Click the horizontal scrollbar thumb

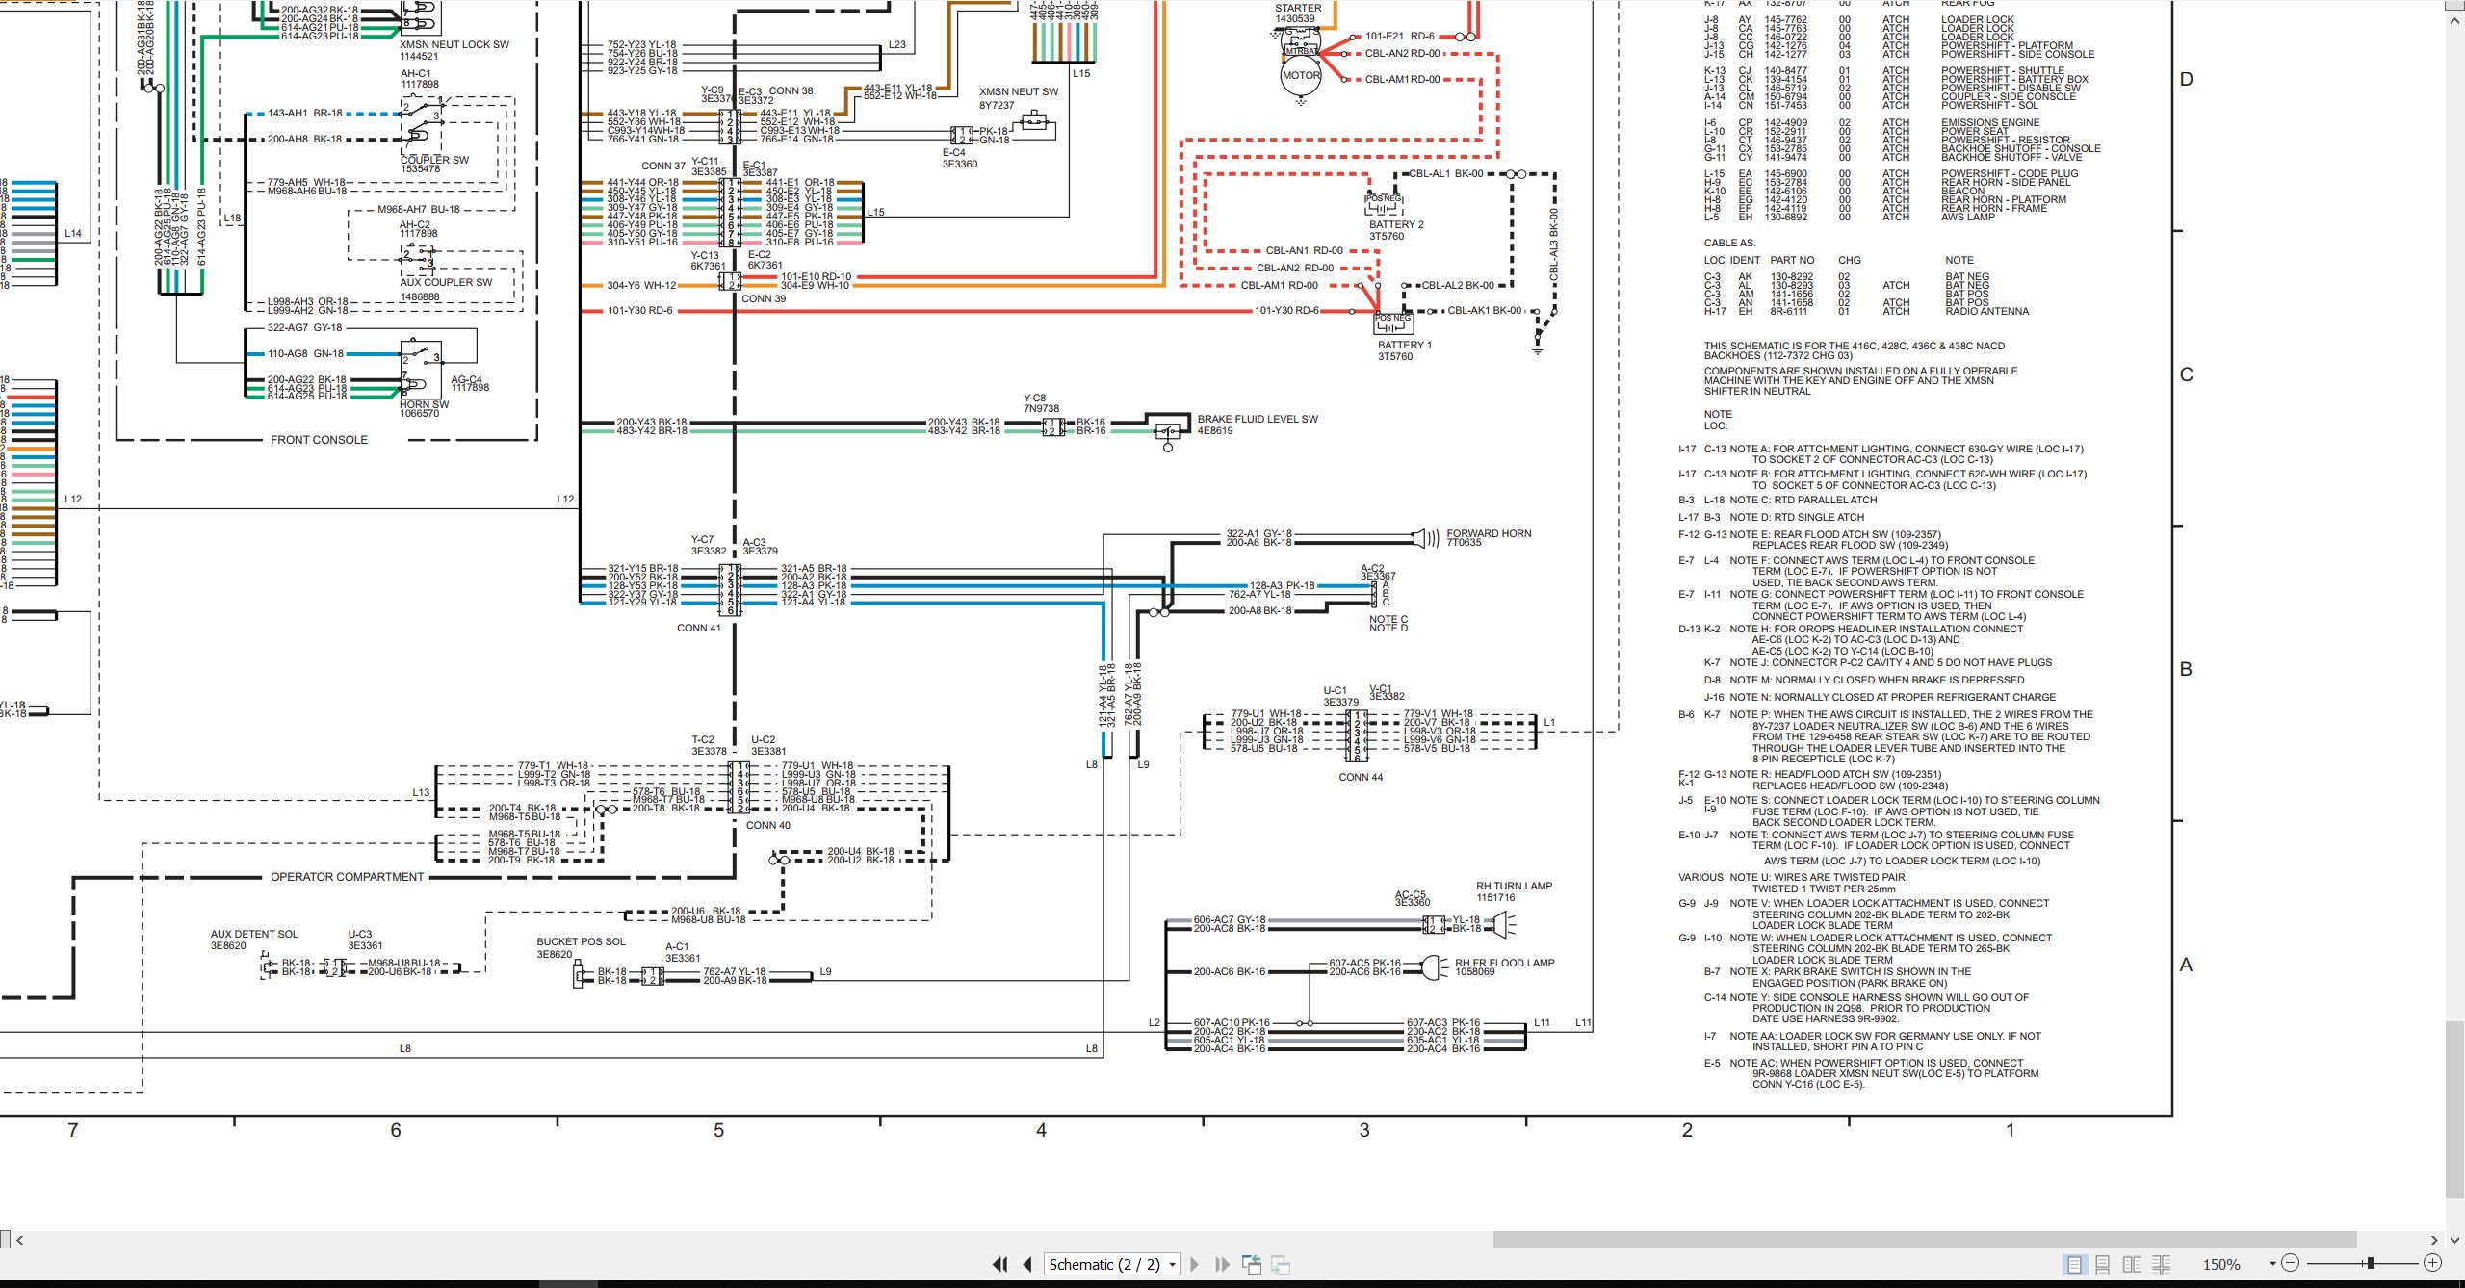[1924, 1240]
